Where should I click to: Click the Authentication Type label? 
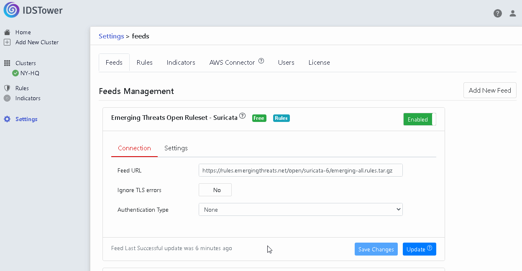click(x=143, y=210)
